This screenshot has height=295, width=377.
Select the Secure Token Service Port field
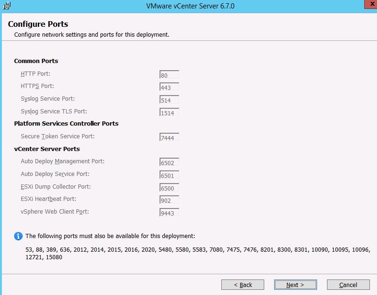[x=169, y=137]
